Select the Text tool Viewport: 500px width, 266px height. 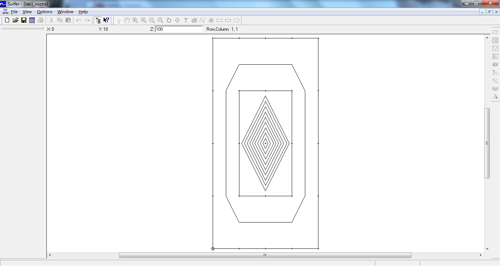[186, 20]
